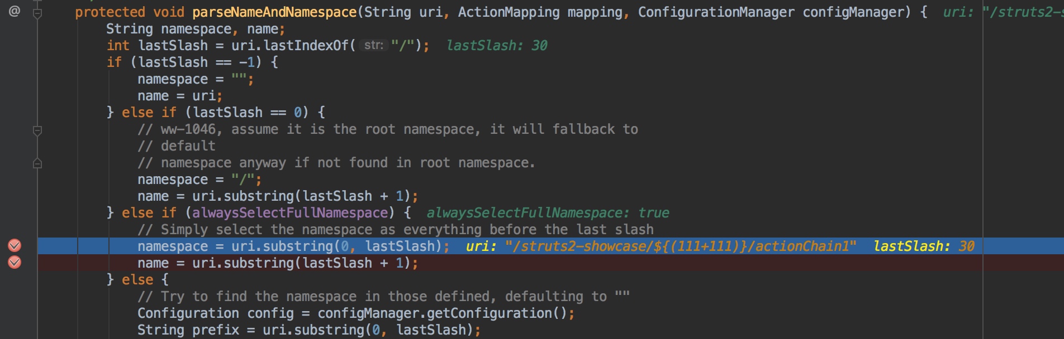Click the "// Simply select the namespace" comment

coord(396,230)
